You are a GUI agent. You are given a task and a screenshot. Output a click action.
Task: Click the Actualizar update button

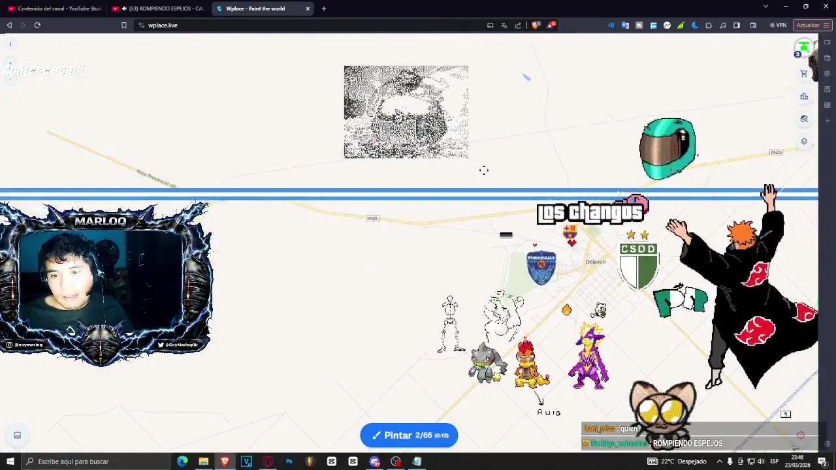coord(812,25)
